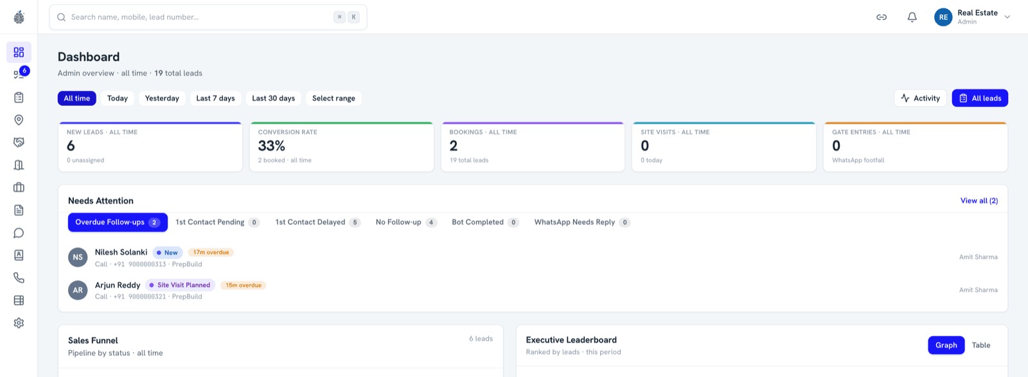Click the 6 leads label in Sales Funnel
Viewport: 1028px width, 377px height.
pos(481,339)
